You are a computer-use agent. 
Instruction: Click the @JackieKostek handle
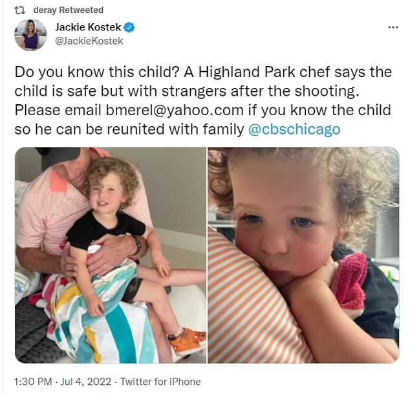pos(89,41)
